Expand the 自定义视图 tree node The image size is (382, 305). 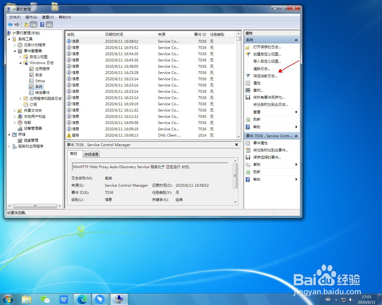pyautogui.click(x=20, y=57)
